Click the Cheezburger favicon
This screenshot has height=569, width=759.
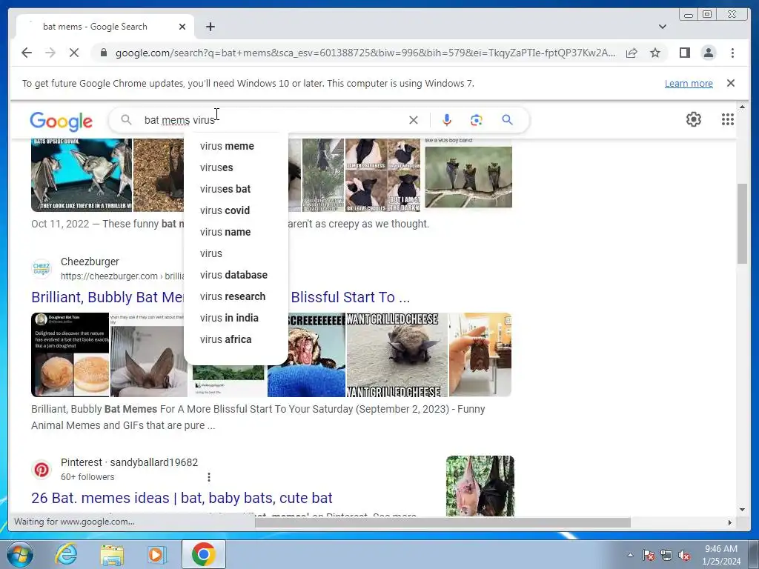42,268
